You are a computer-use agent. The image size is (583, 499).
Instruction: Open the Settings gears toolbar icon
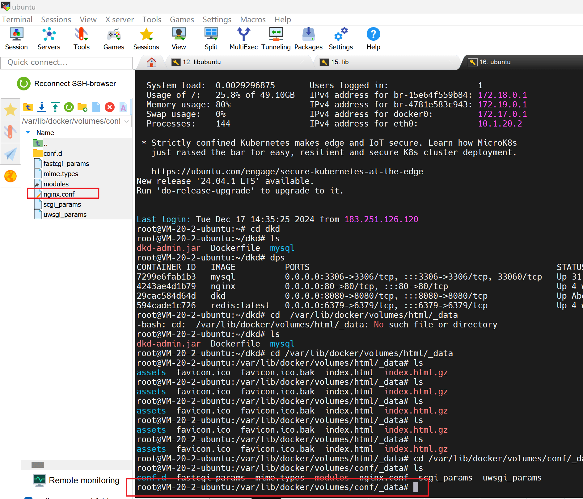(x=341, y=39)
